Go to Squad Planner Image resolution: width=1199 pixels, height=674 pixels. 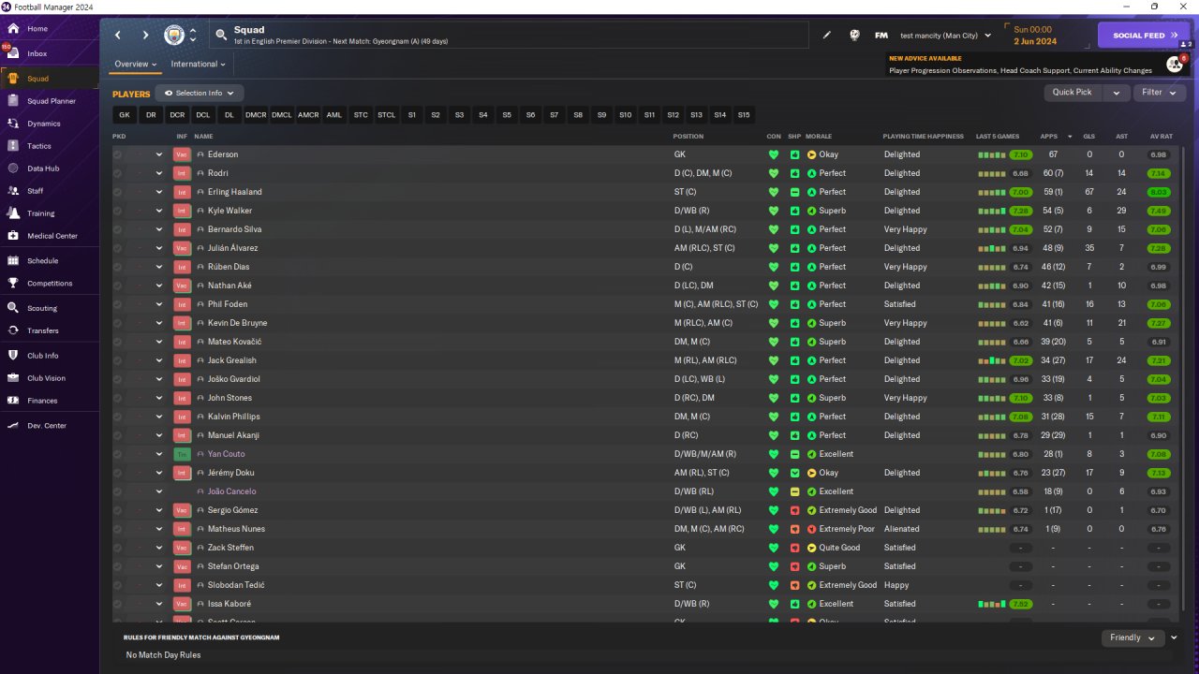52,101
